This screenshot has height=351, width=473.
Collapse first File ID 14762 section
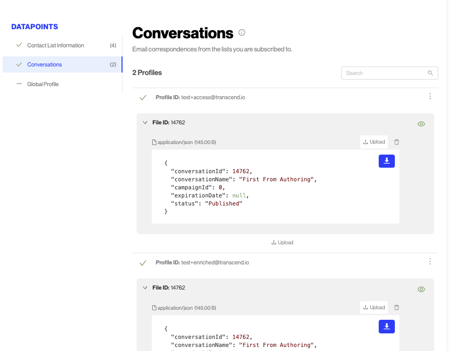[x=145, y=122]
